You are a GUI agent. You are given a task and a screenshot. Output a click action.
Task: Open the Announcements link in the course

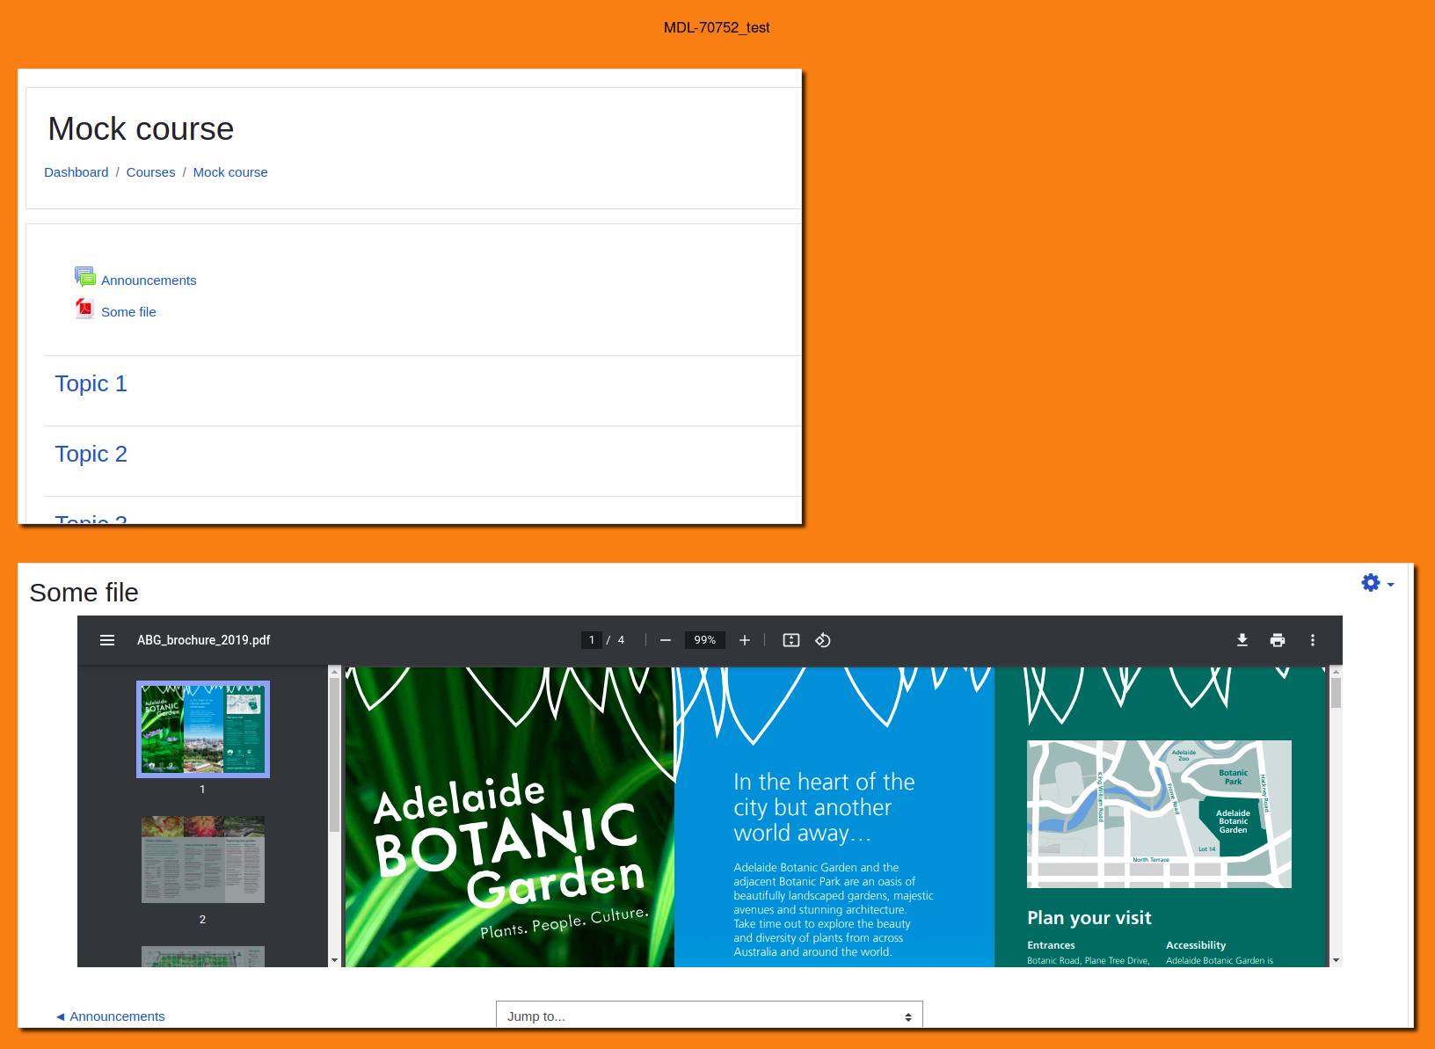click(x=149, y=280)
